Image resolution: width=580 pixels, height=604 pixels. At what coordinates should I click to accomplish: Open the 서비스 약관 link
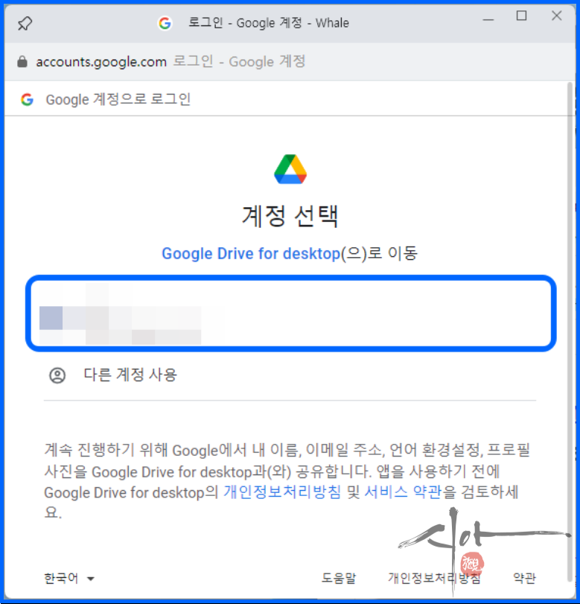[x=403, y=492]
